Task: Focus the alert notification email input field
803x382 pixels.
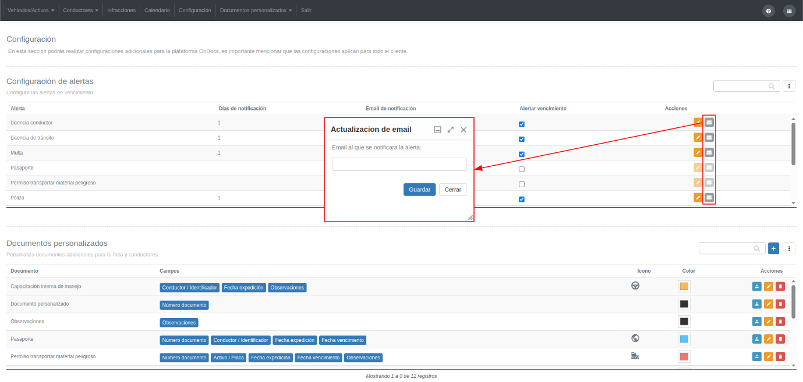Action: pos(399,164)
